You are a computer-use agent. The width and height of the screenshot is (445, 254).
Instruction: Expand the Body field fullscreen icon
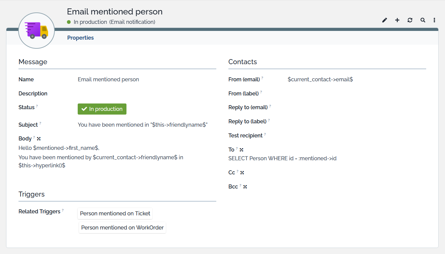[x=39, y=139]
